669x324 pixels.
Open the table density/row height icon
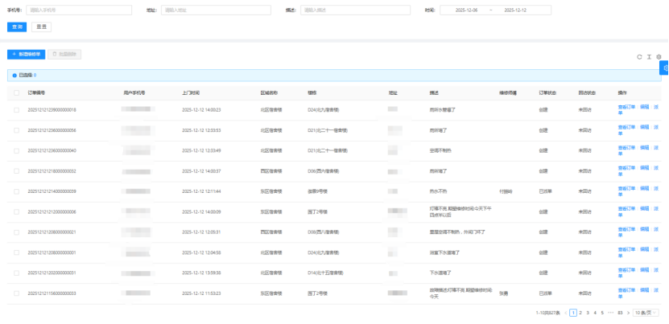tap(649, 57)
